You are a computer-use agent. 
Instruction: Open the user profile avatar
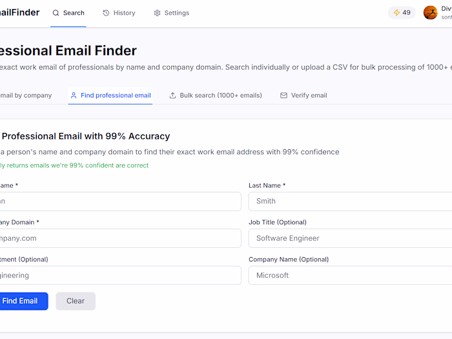click(x=430, y=13)
